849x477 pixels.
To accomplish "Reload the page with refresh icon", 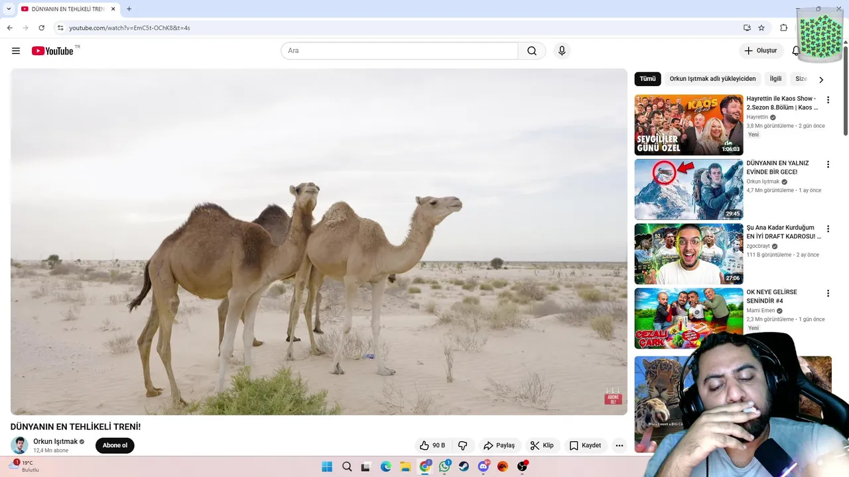I will coord(41,28).
